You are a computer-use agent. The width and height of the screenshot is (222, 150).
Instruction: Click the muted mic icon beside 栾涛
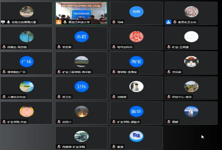point(113,147)
